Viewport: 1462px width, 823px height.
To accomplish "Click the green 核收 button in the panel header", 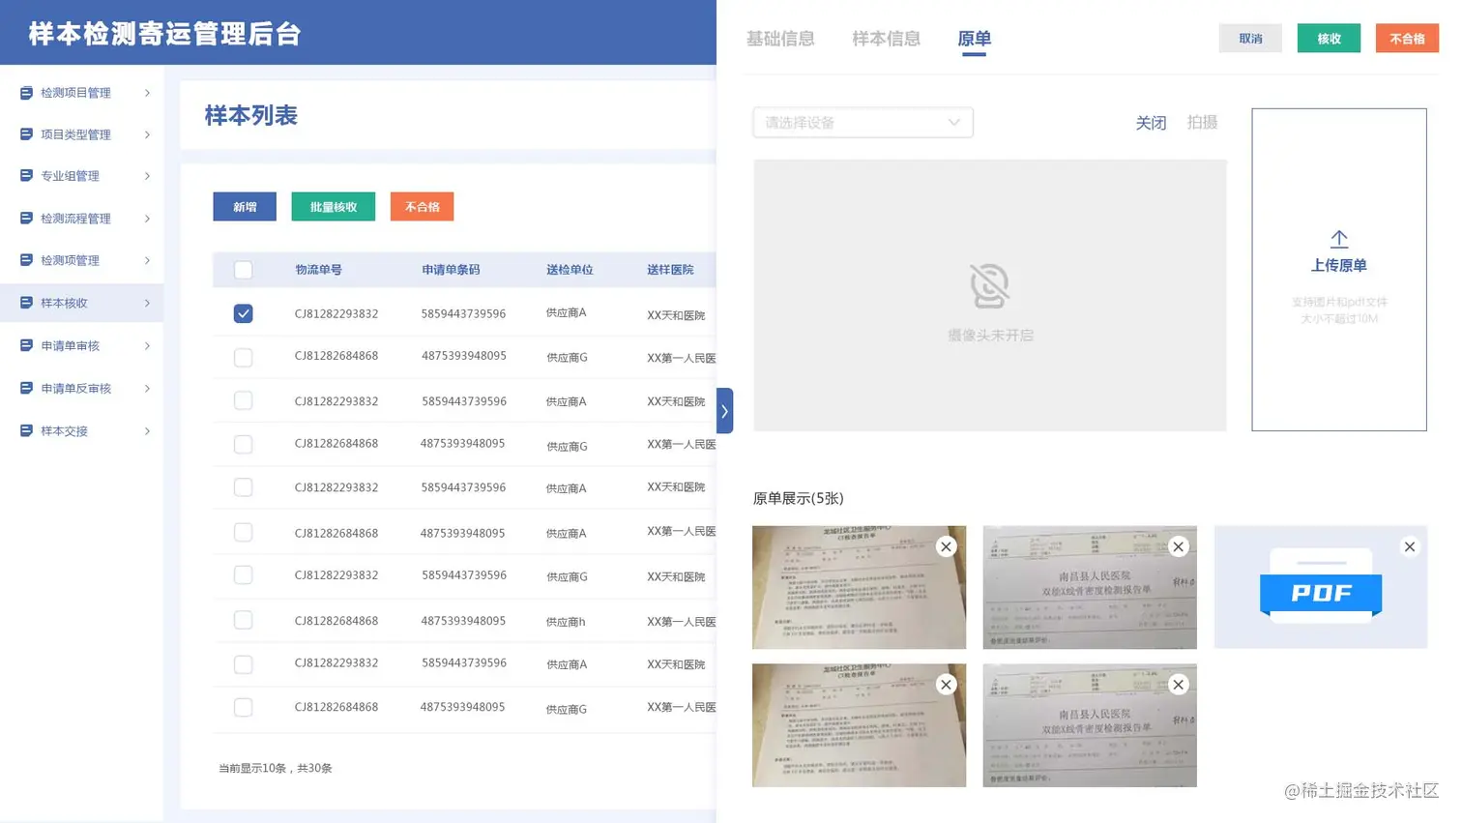I will [x=1329, y=39].
